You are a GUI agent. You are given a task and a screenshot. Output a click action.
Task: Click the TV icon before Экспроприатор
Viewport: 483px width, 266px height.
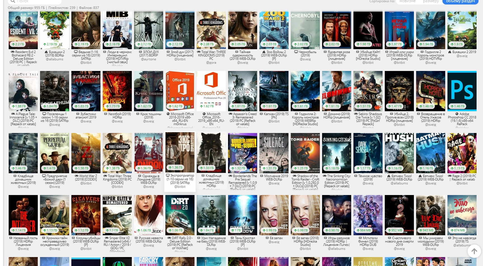point(168,175)
